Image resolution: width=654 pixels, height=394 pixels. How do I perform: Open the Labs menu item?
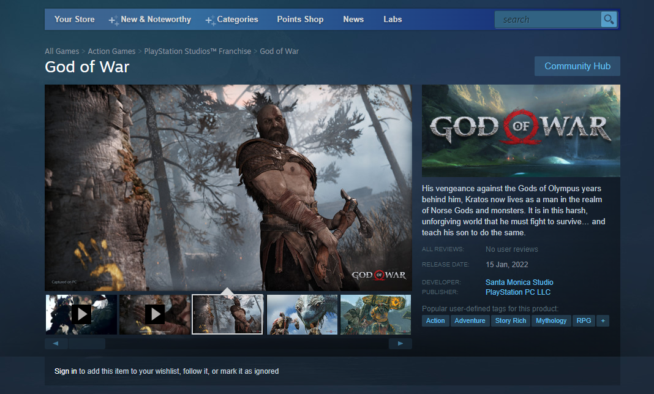tap(393, 20)
